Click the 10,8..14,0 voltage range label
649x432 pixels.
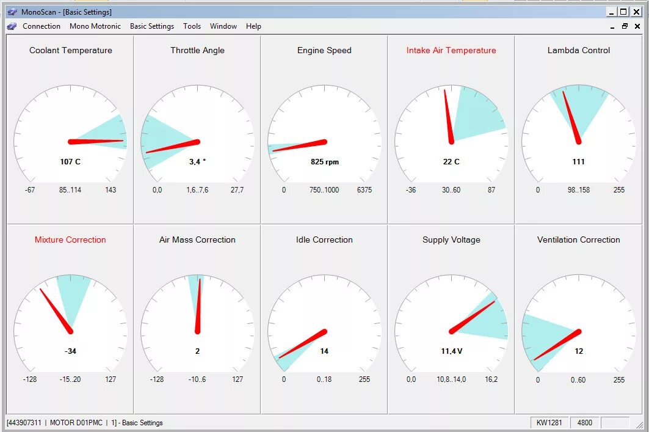point(451,379)
